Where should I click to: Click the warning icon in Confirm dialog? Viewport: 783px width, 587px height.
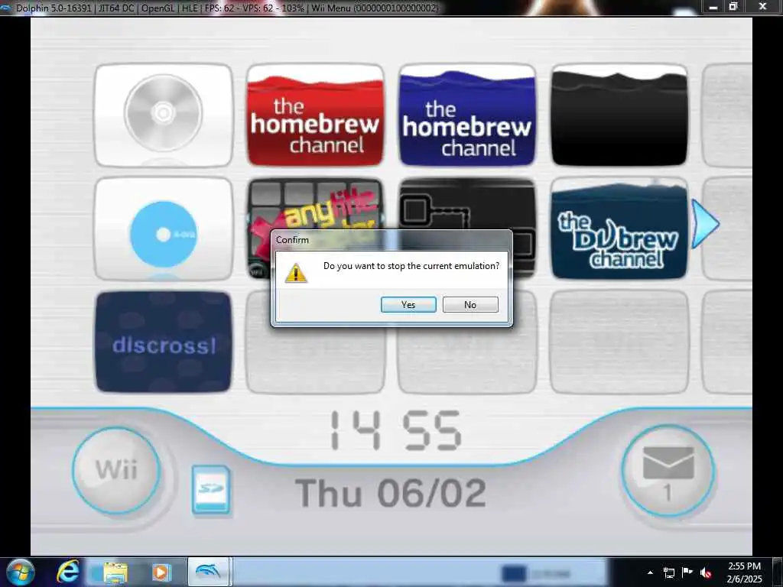[296, 273]
